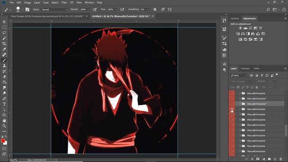This screenshot has height=162, width=288.
Task: Enable airbrush-style build-up effects
Action: pos(122,9)
